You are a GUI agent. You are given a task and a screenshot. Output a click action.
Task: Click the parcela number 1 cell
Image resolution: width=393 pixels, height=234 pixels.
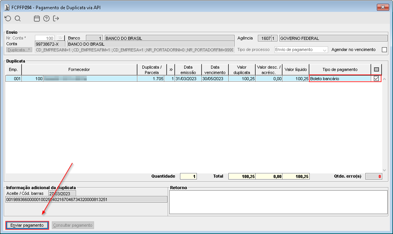tap(169, 79)
